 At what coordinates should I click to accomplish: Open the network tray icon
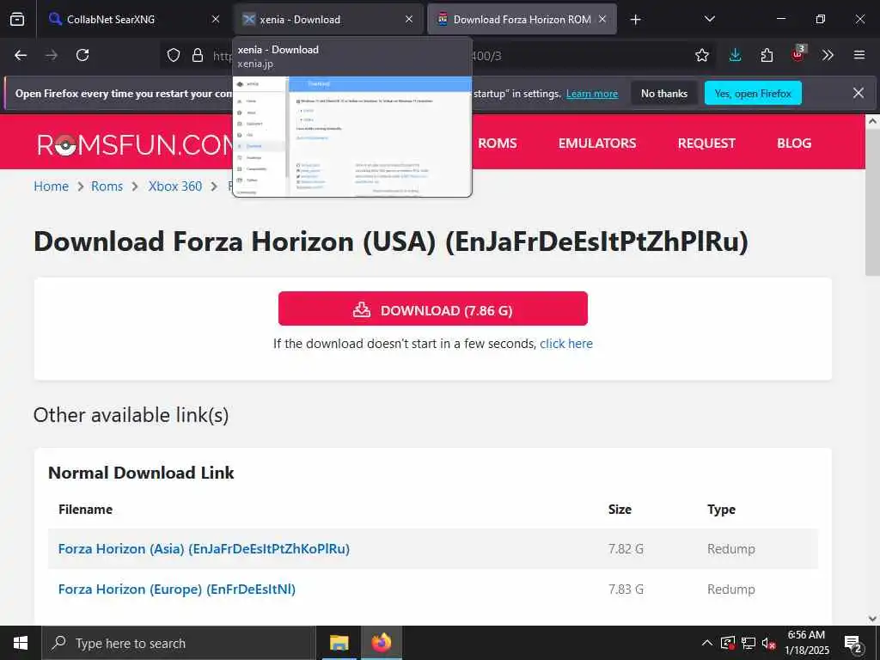(x=749, y=643)
